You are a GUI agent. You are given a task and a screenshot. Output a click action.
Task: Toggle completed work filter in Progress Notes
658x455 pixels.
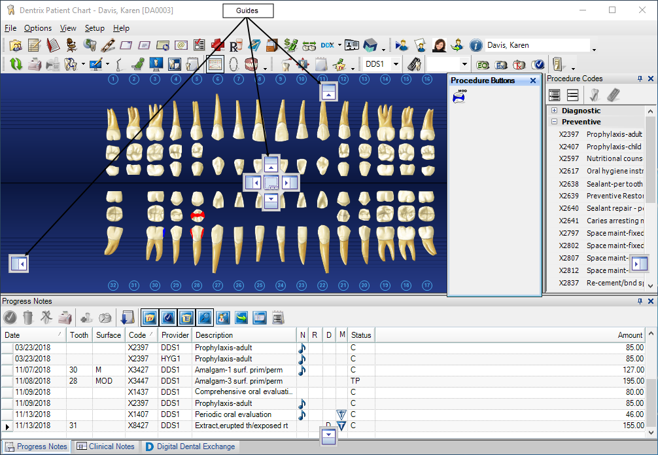click(167, 318)
